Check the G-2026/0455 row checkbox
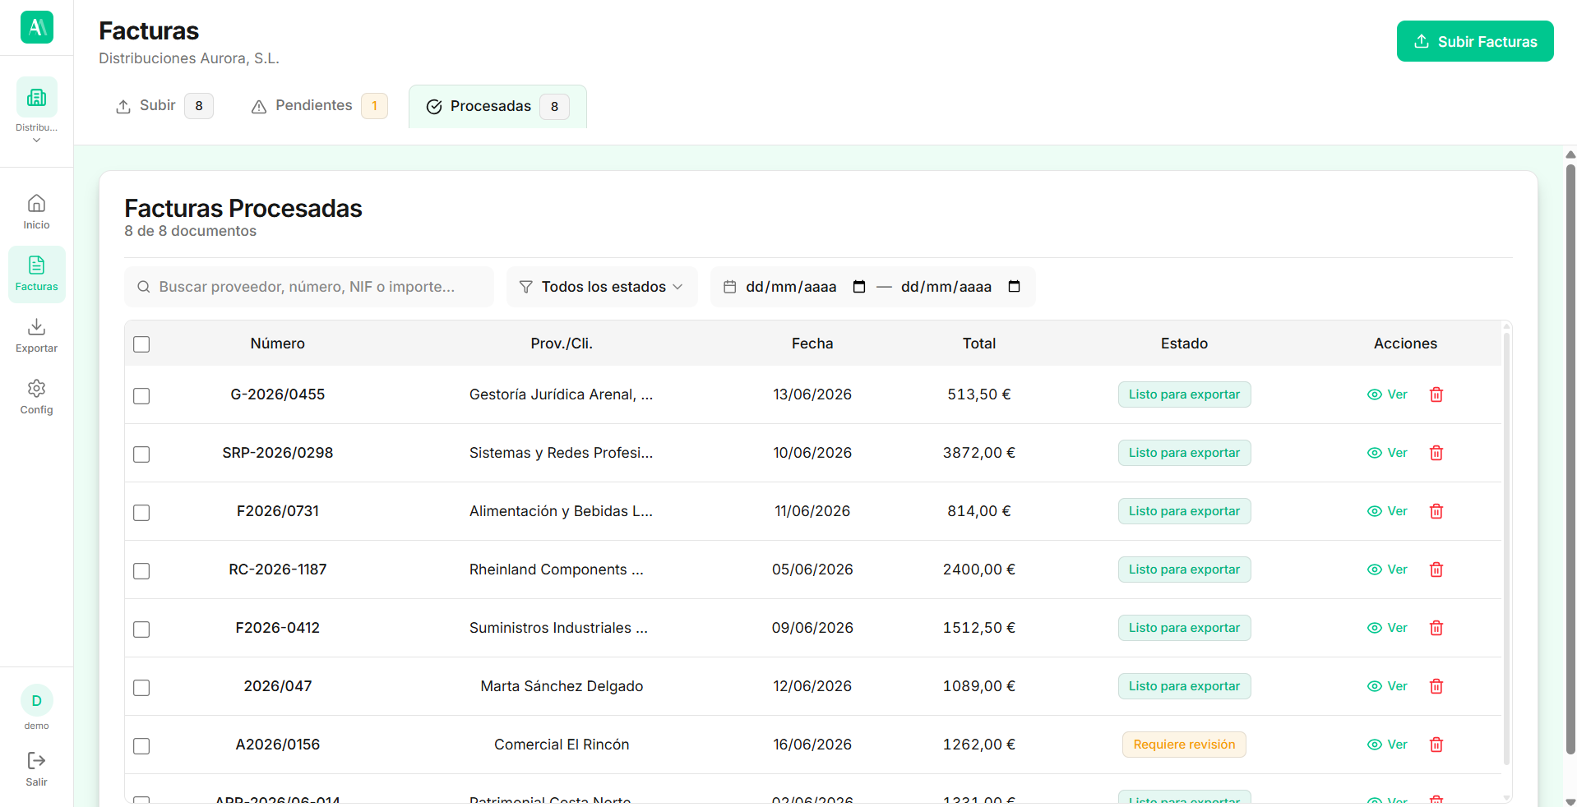1577x807 pixels. 141,396
